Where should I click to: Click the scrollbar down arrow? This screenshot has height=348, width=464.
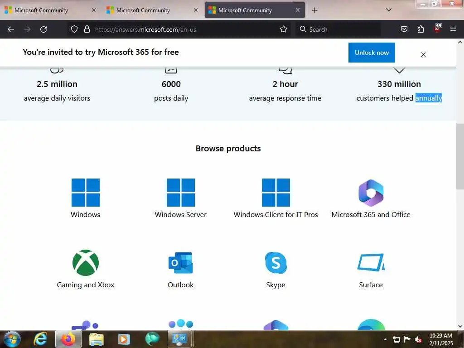[x=460, y=326]
